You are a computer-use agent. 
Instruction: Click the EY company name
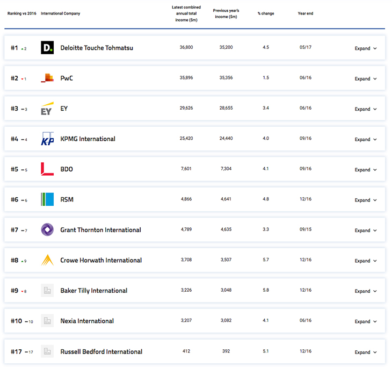tap(64, 109)
